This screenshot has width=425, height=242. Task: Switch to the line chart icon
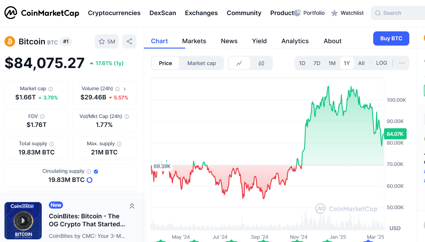tap(239, 63)
